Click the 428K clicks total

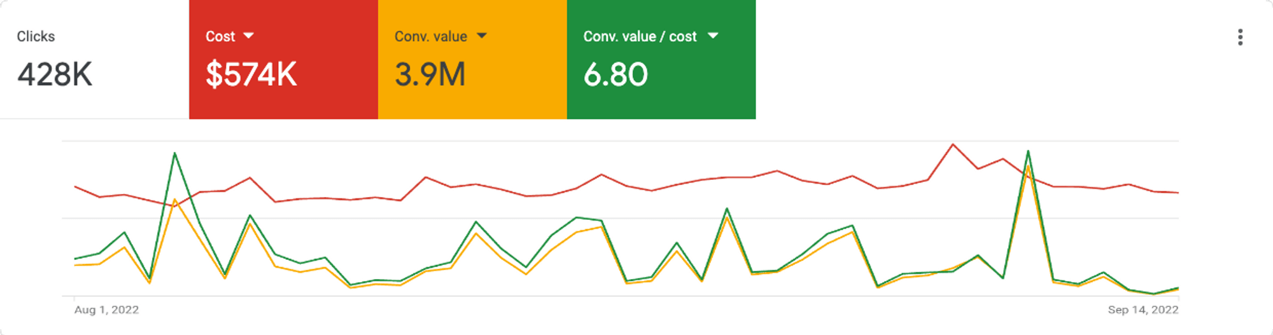click(55, 74)
